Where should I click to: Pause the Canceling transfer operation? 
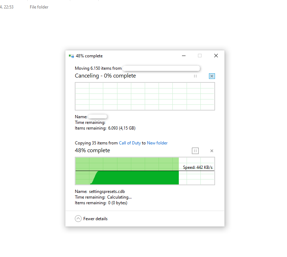pos(195,76)
